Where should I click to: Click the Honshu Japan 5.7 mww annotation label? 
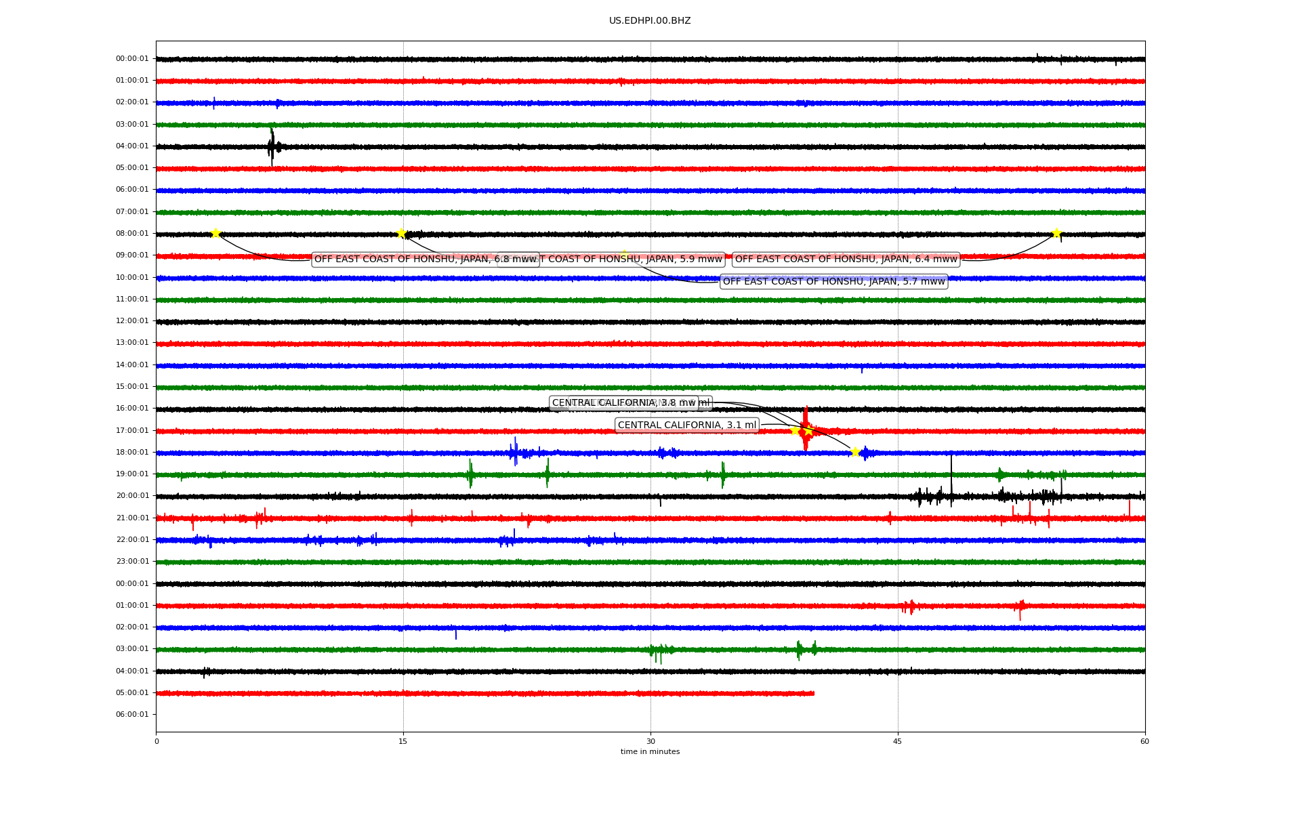[x=833, y=281]
